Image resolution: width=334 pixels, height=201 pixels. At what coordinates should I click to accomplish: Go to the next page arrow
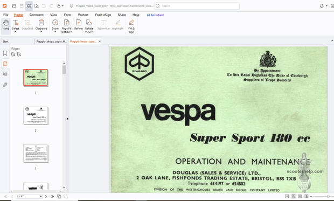pos(46,197)
